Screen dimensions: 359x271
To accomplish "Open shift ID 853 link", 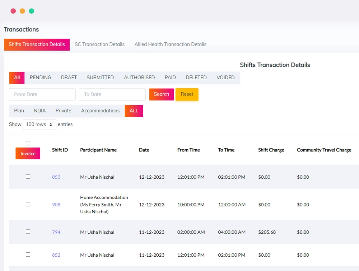I will [56, 177].
